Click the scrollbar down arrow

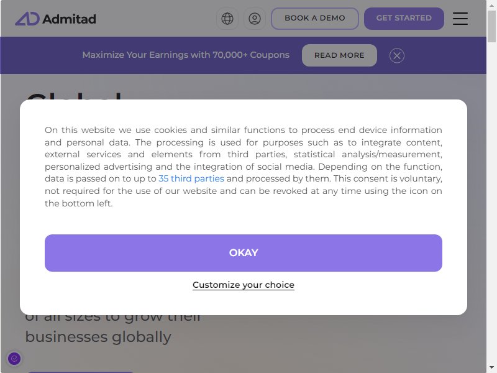(x=491, y=367)
